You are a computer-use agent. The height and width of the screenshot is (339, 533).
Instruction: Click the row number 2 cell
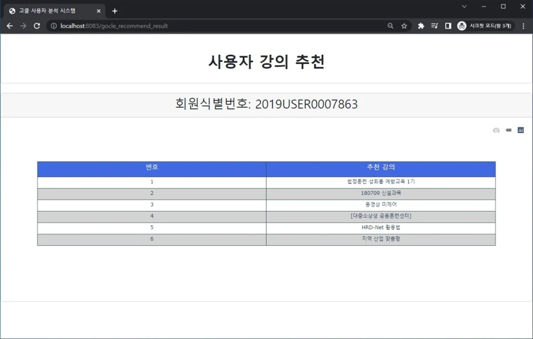pyautogui.click(x=152, y=194)
